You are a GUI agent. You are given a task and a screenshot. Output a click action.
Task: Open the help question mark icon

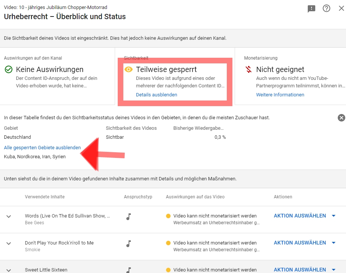coord(327,8)
